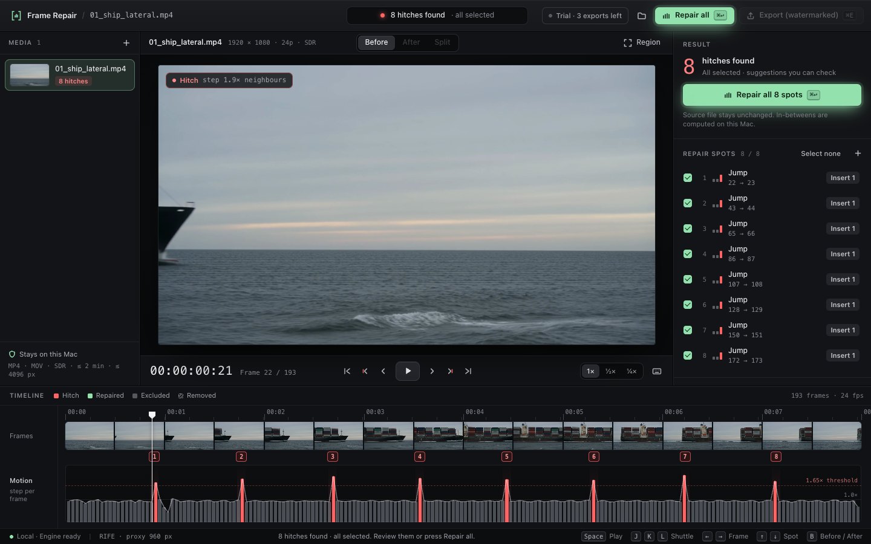
Task: Uncheck repair spot 7 Jump 150→151
Action: (x=688, y=330)
